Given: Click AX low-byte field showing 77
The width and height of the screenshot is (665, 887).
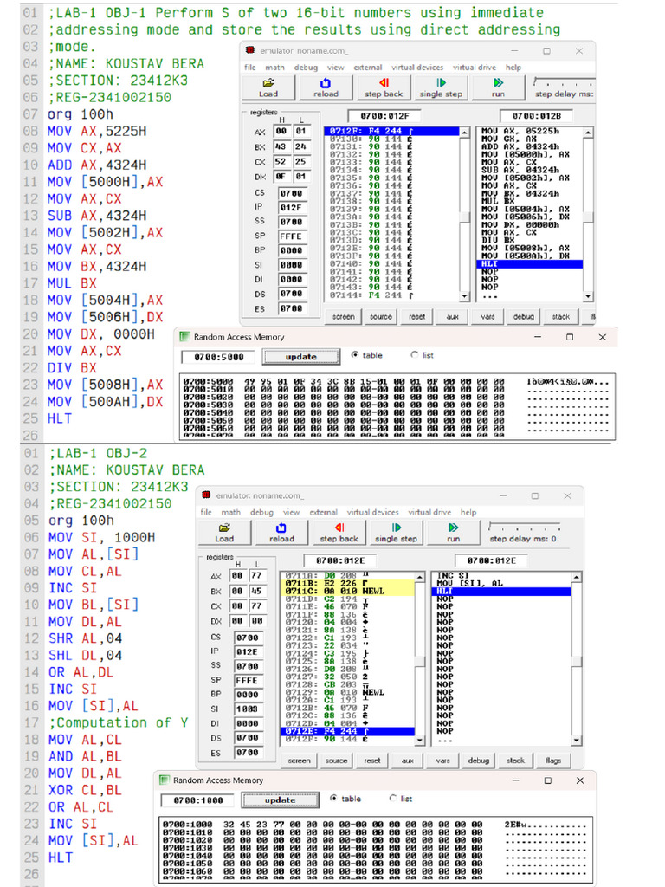Looking at the screenshot, I should [256, 576].
